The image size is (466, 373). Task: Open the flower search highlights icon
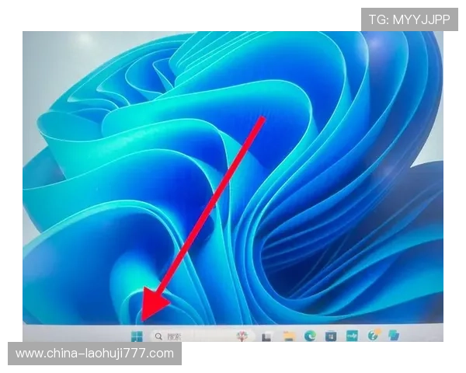243,336
